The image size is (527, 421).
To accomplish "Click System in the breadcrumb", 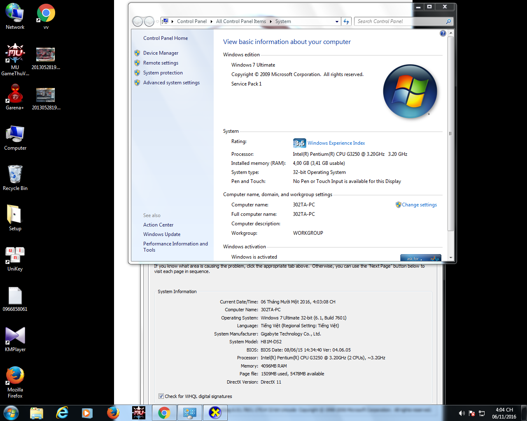I will [x=283, y=21].
